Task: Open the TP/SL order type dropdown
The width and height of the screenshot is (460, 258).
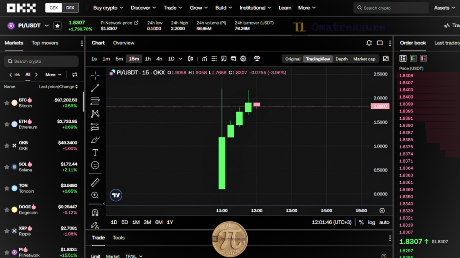Action: [x=134, y=256]
